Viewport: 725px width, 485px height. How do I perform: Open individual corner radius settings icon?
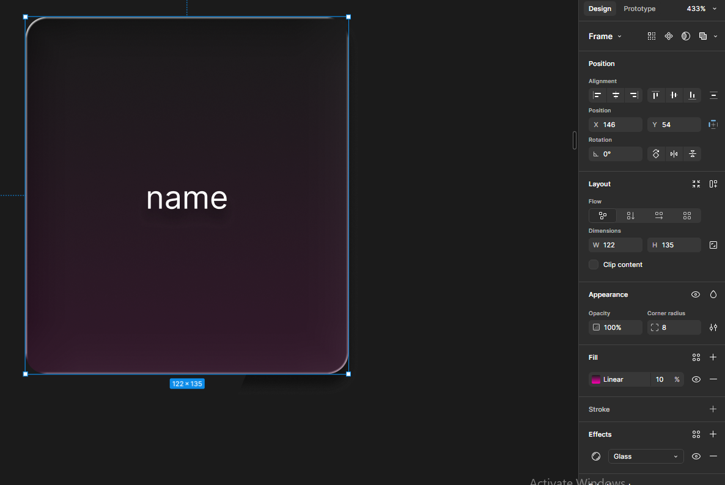[x=713, y=327]
